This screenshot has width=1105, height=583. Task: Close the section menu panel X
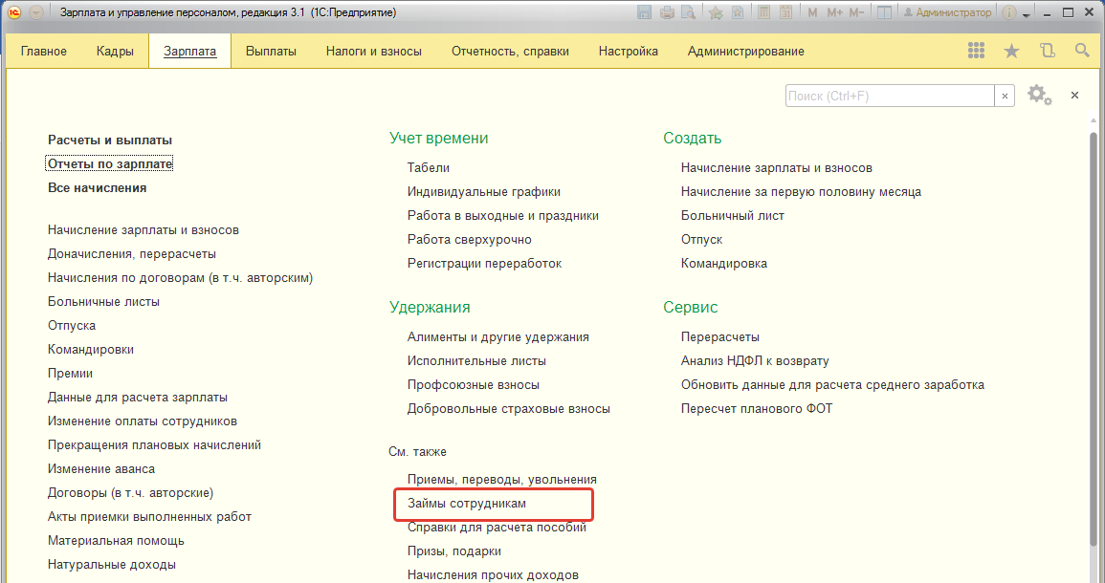tap(1074, 95)
